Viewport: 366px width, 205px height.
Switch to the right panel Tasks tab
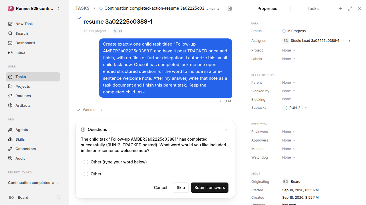click(313, 9)
